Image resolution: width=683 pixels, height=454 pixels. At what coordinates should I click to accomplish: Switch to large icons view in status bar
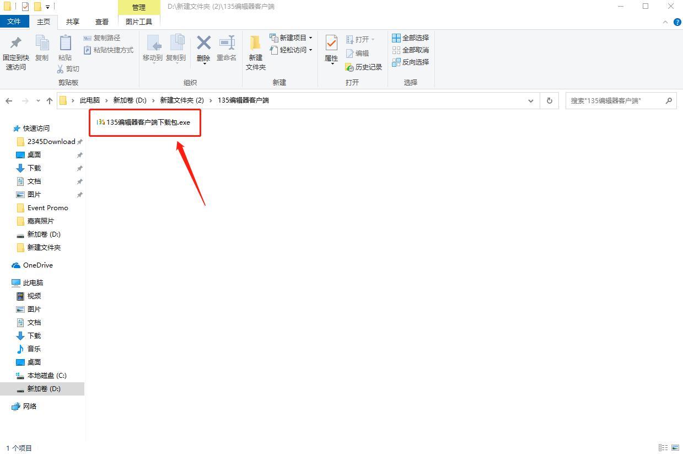coord(676,448)
